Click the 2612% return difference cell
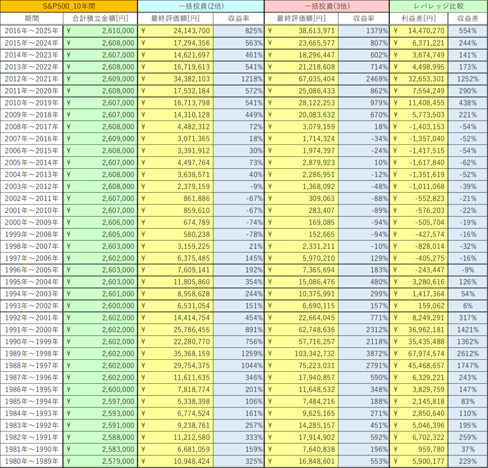Screen dimensions: 488x468 (467, 354)
